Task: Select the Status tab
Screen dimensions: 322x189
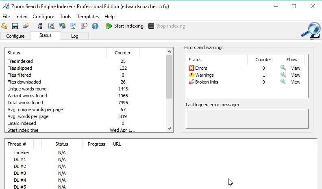Action: click(x=46, y=35)
